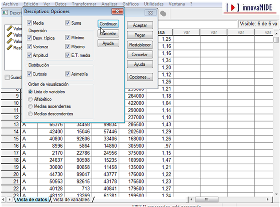Disable the Curtosis checkbox
280x207 pixels.
[29, 74]
